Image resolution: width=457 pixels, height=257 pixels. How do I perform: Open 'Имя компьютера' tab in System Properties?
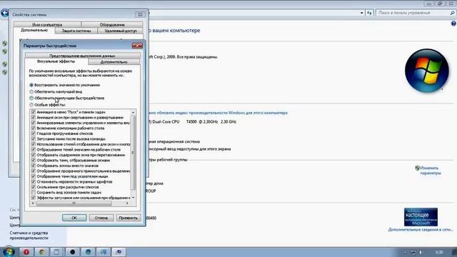point(47,25)
